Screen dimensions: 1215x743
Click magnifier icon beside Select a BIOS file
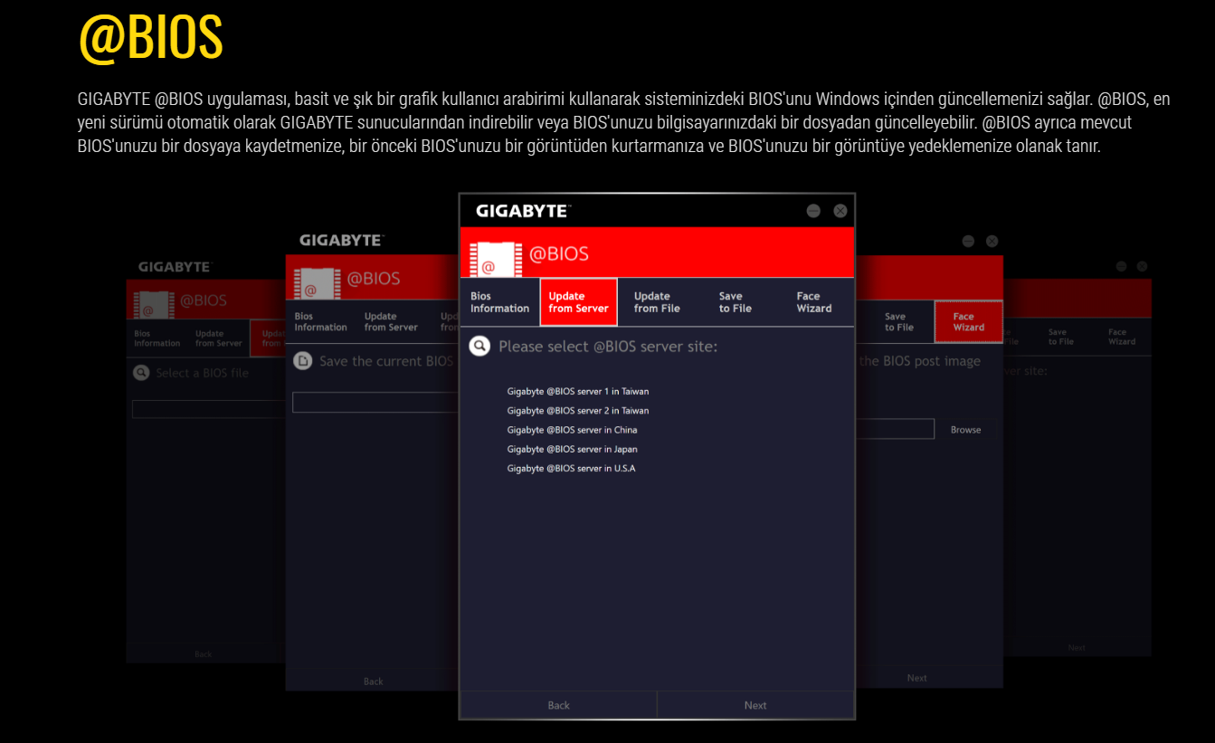140,372
